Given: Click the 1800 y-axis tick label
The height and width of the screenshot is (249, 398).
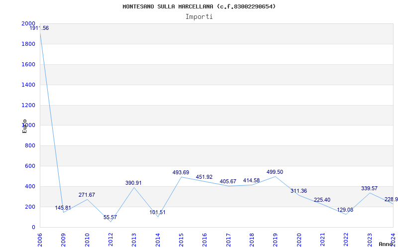Looking at the screenshot, I should (28, 44).
